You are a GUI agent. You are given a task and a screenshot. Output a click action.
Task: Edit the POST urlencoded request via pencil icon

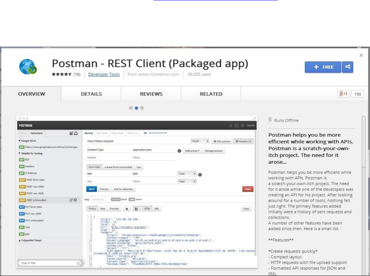[x=71, y=200]
